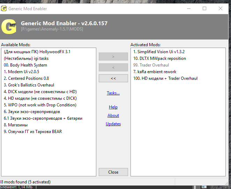Click the disable all mods double-arrow button
Screen dimensions: 231x189
coord(113,78)
